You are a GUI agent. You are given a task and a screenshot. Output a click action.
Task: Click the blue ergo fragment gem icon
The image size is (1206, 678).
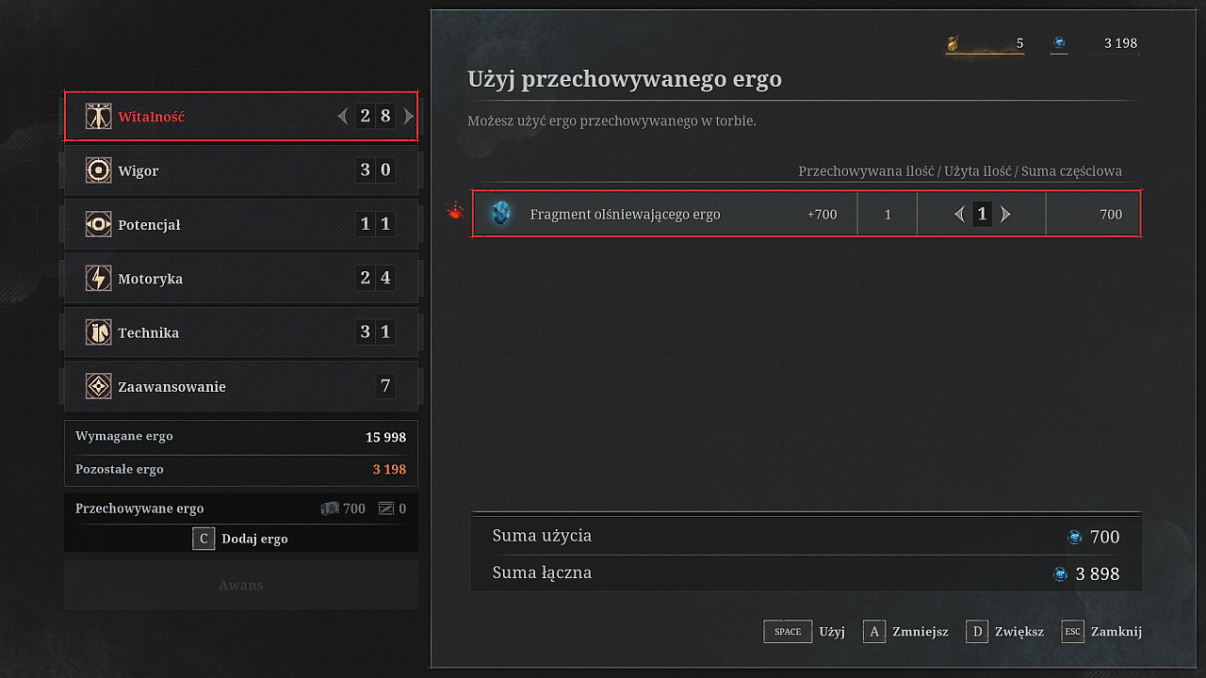pos(501,214)
